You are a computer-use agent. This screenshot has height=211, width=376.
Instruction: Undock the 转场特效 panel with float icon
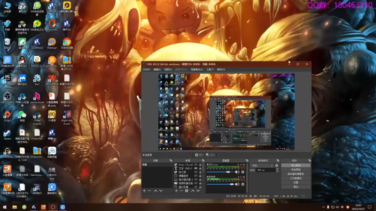[278, 160]
